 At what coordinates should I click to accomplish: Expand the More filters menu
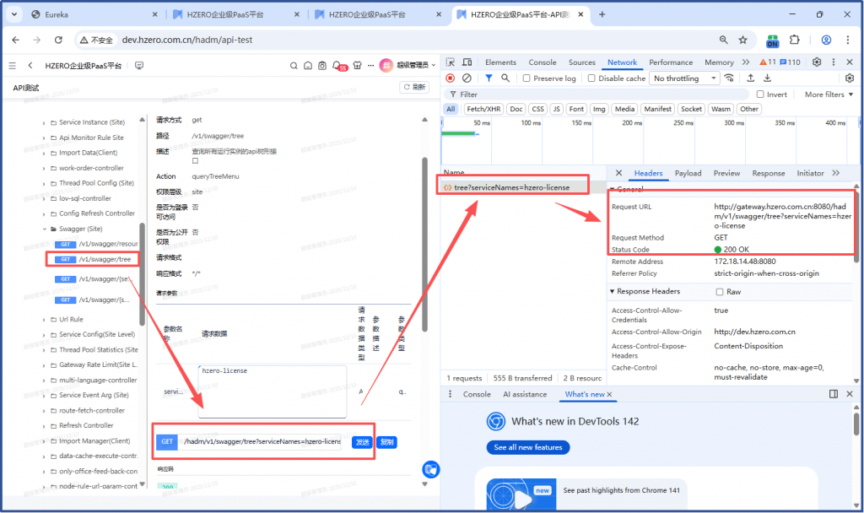[829, 94]
